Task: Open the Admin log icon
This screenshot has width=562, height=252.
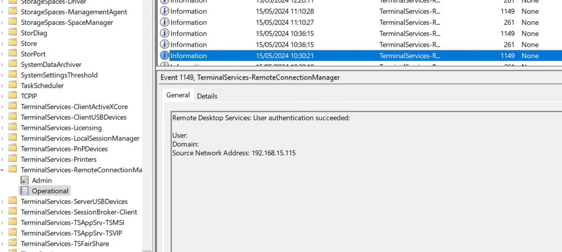Action: tap(24, 180)
